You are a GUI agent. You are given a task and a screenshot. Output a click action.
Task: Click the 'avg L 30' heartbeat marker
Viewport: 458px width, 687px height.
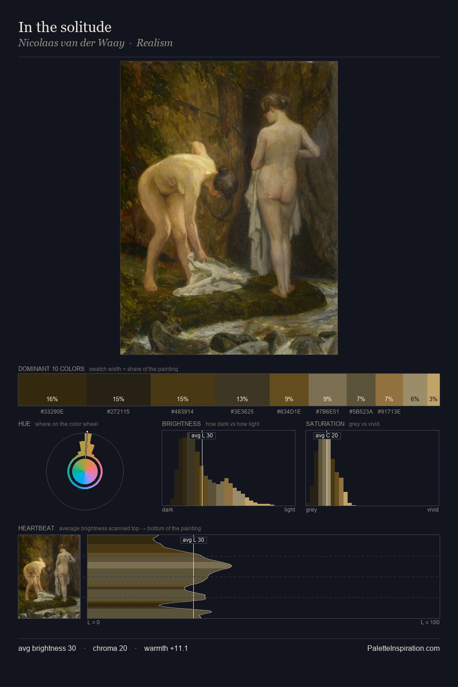click(193, 540)
